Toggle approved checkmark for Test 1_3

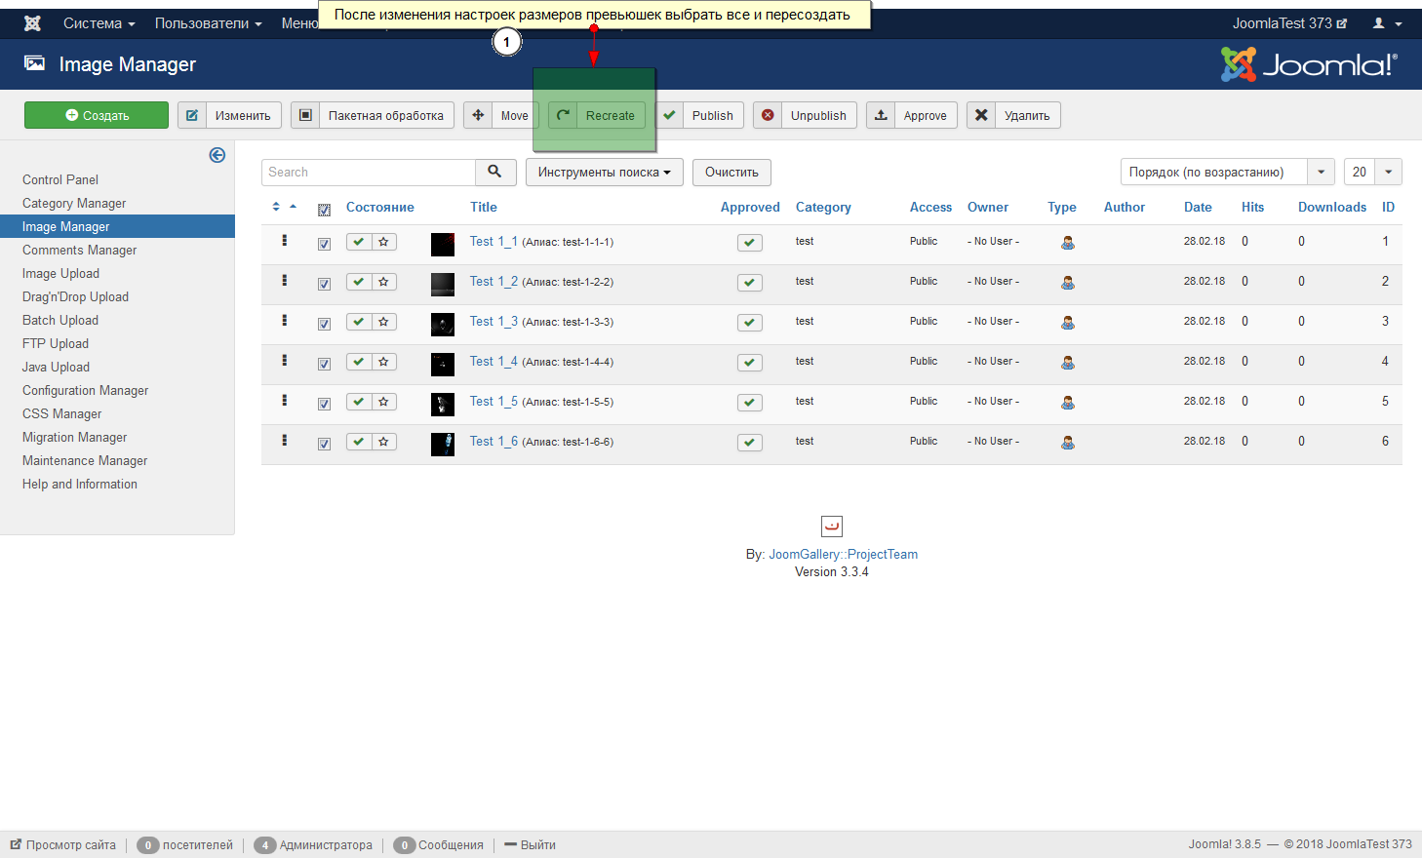tap(750, 323)
